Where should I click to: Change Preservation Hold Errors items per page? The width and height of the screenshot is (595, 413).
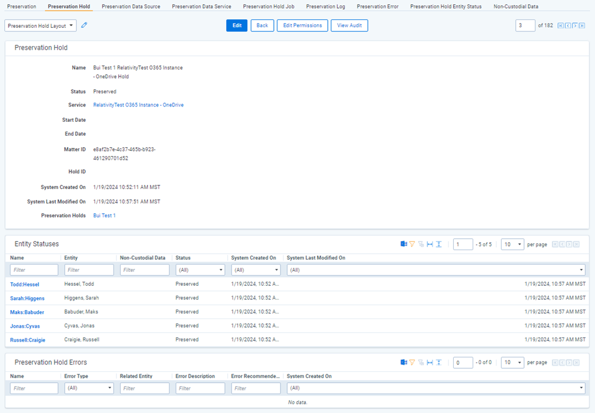pyautogui.click(x=512, y=363)
